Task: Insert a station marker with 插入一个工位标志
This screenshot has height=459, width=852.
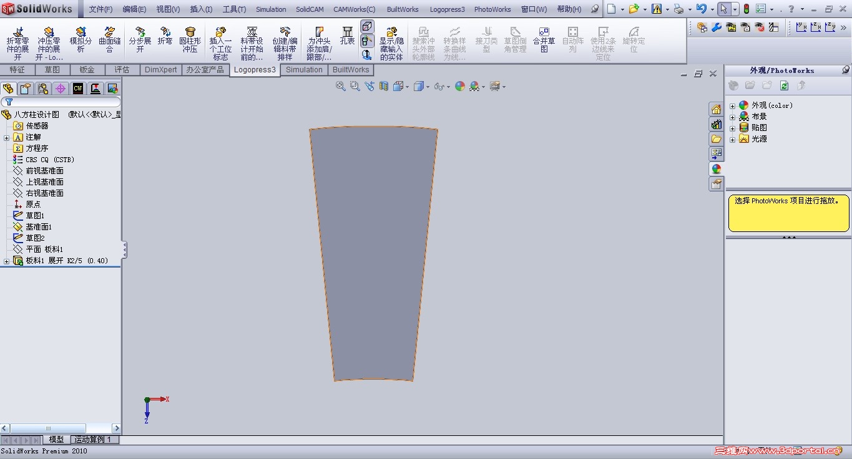Action: [221, 44]
